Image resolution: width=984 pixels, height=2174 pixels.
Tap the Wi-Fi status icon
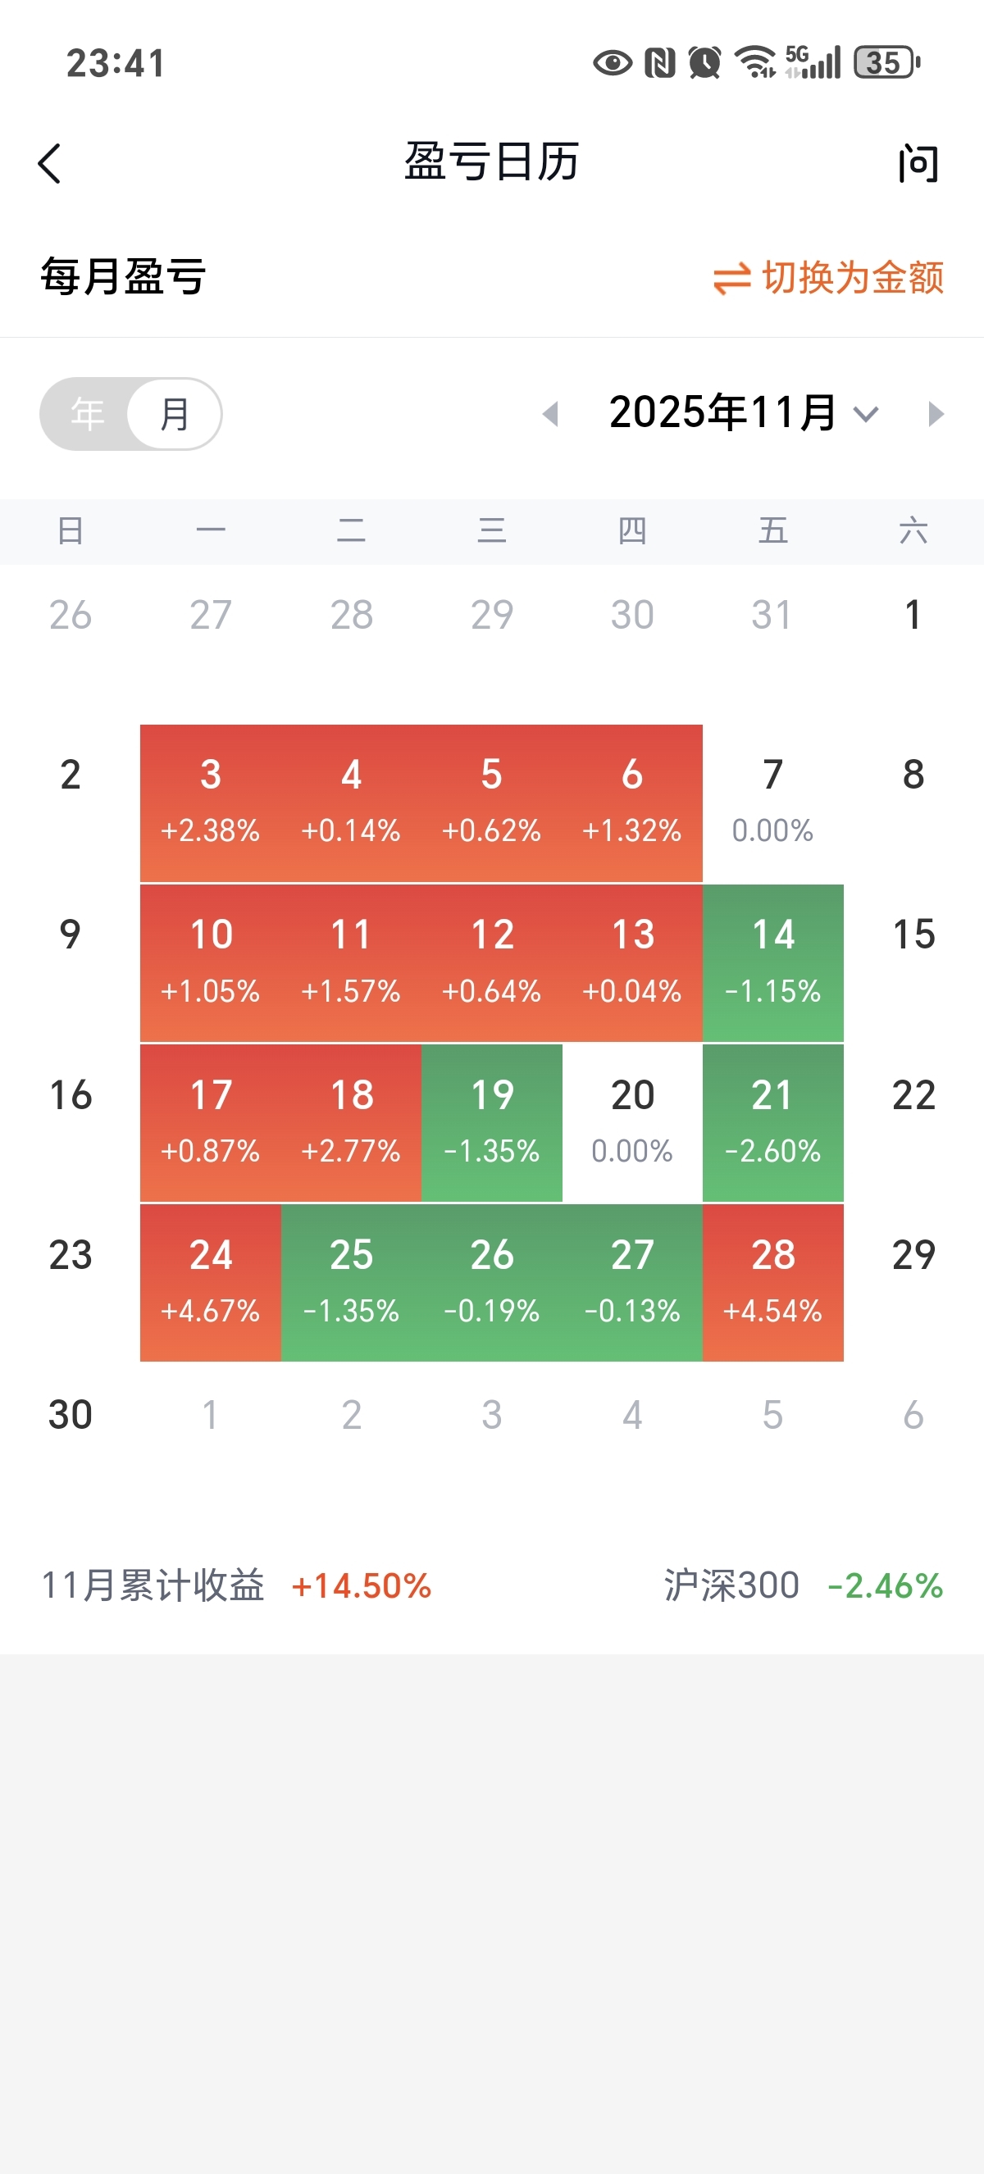754,62
